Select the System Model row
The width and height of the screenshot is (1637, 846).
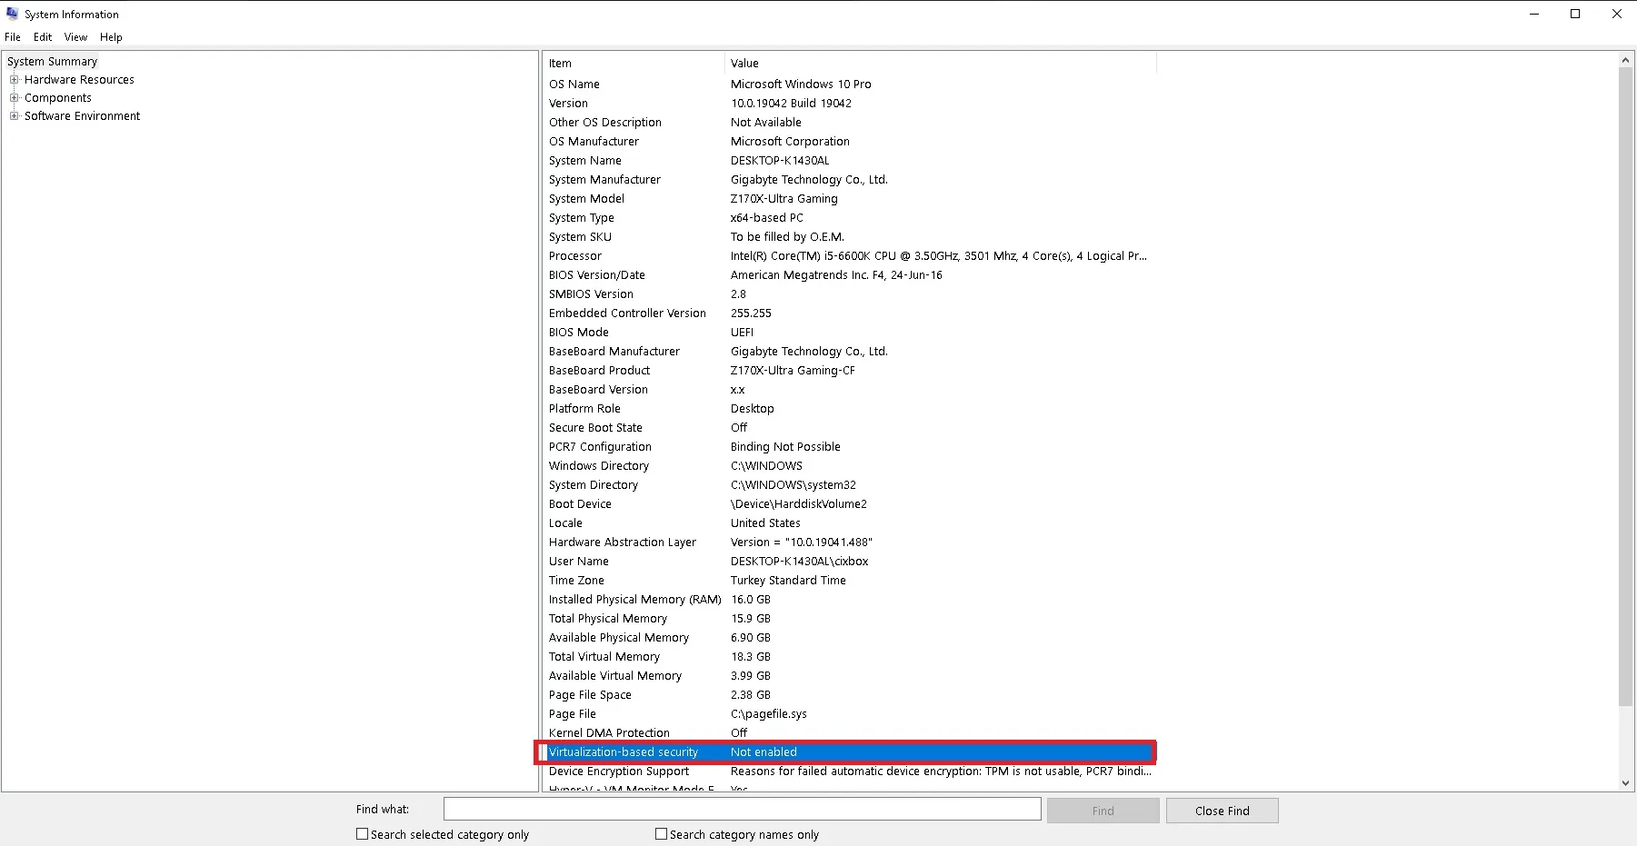coord(850,199)
